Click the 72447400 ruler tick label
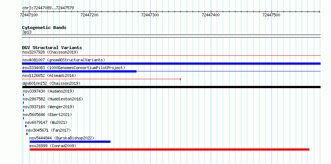Screen dimensions: 331x164 (x=211, y=15)
